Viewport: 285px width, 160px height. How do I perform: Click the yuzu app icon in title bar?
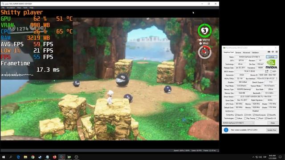[3, 4]
